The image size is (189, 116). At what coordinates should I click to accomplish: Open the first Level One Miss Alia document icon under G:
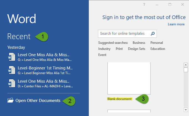click(12, 57)
